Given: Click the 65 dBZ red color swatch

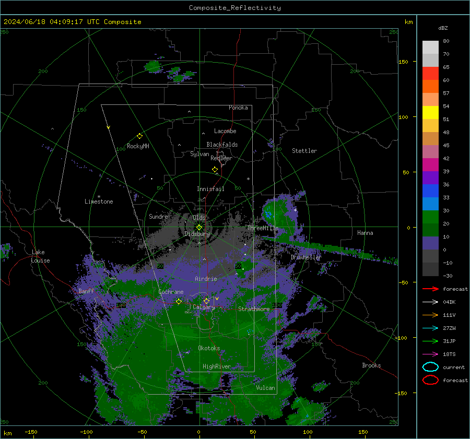Looking at the screenshot, I should pos(430,74).
